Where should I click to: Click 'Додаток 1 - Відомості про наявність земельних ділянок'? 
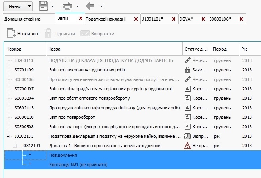[x=105, y=146]
